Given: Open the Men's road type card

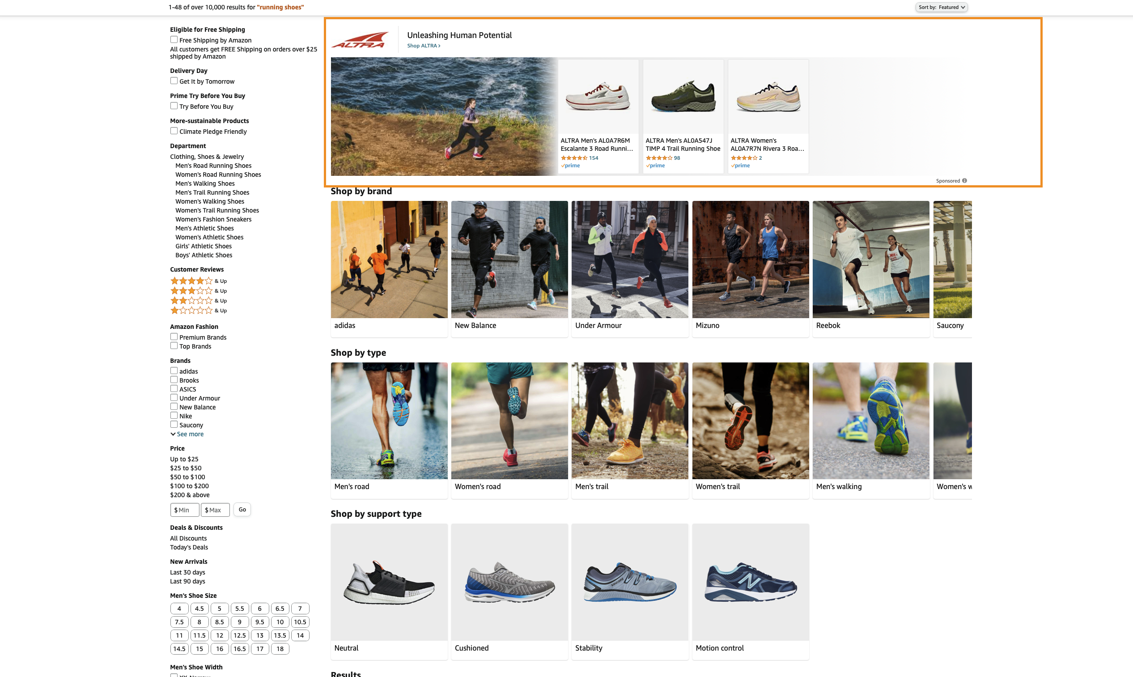Looking at the screenshot, I should click(x=389, y=430).
